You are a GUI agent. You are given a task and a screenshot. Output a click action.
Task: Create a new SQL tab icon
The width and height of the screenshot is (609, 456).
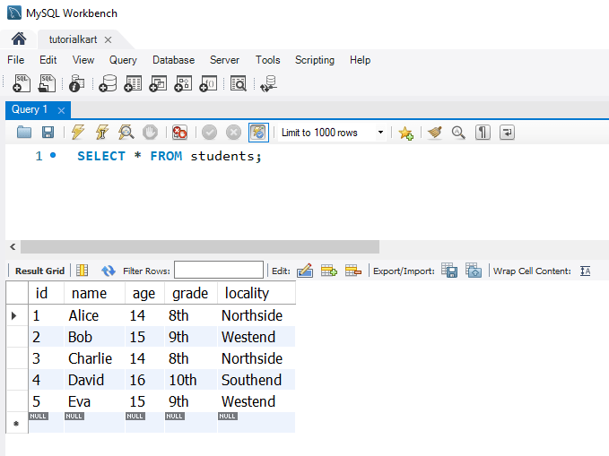22,83
